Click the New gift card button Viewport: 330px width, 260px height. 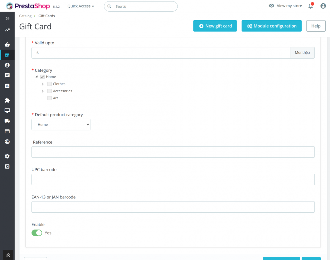[215, 26]
